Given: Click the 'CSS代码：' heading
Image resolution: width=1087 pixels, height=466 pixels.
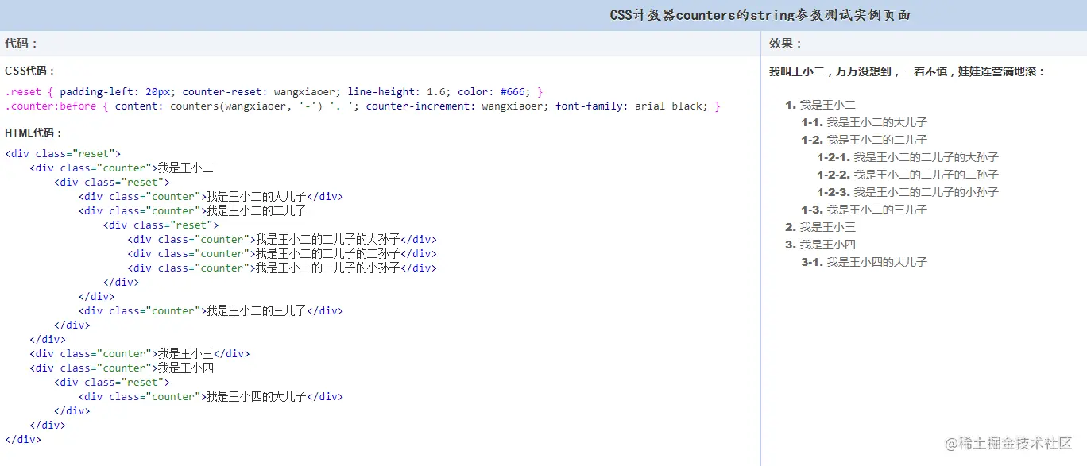Looking at the screenshot, I should coord(30,71).
